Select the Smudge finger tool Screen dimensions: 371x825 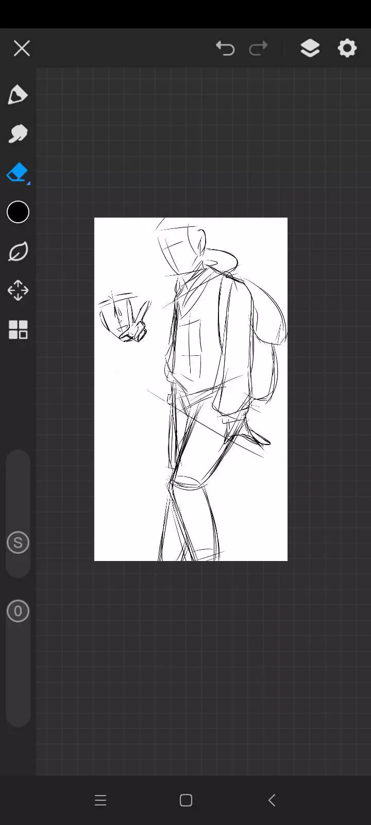tap(18, 134)
